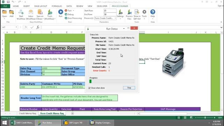Viewport: 224px width, 126px height.
Task: Open the Windows Start button
Action: pos(5,123)
